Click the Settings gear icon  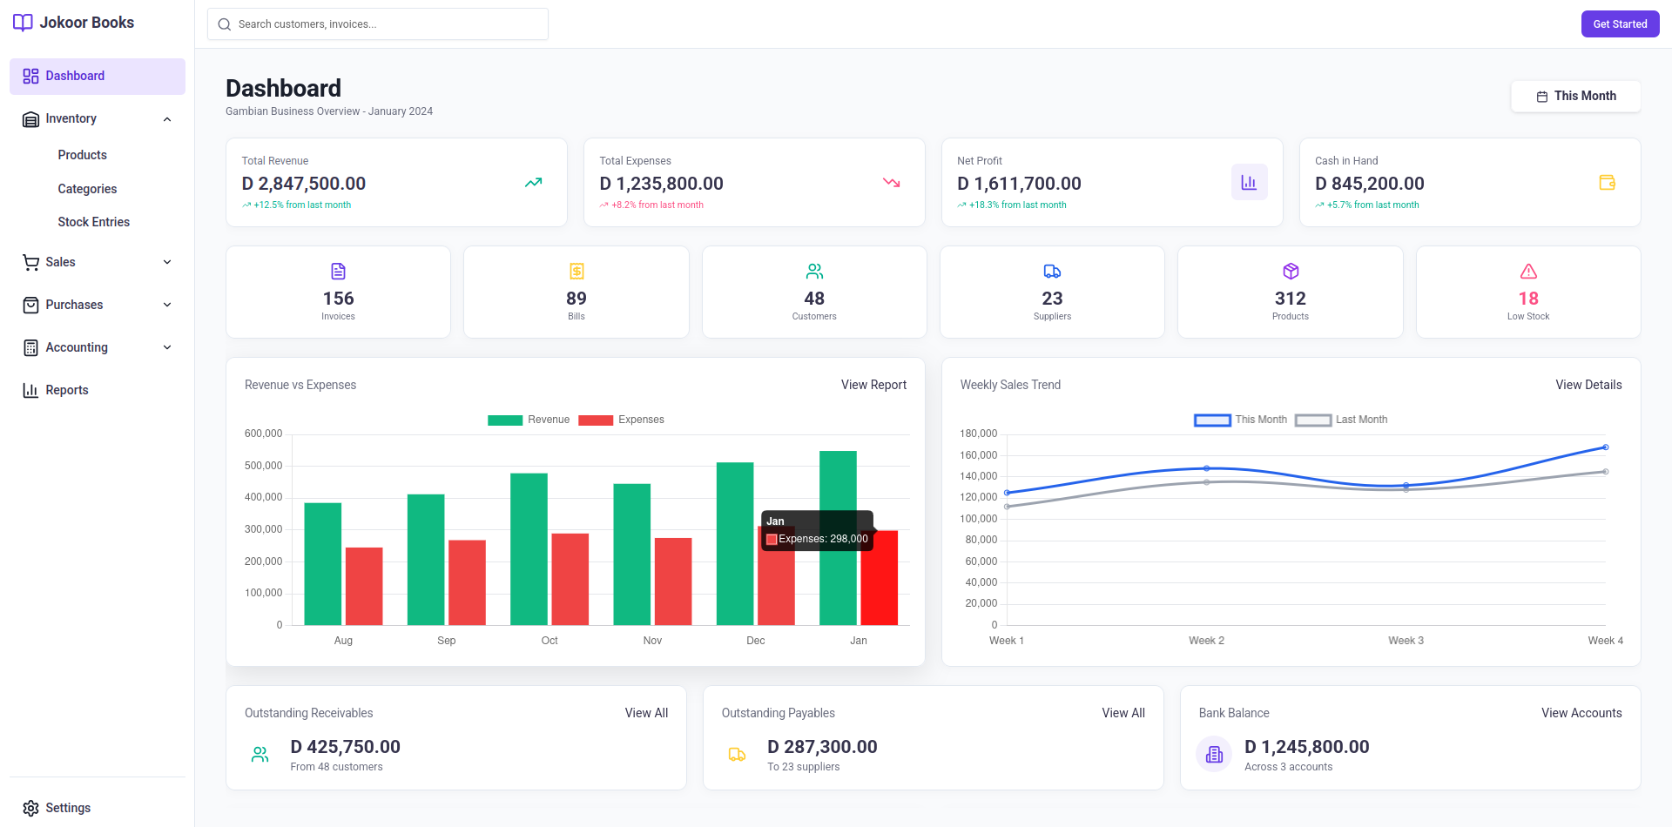[x=31, y=808]
